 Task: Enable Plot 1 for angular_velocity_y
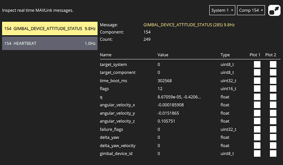click(257, 113)
